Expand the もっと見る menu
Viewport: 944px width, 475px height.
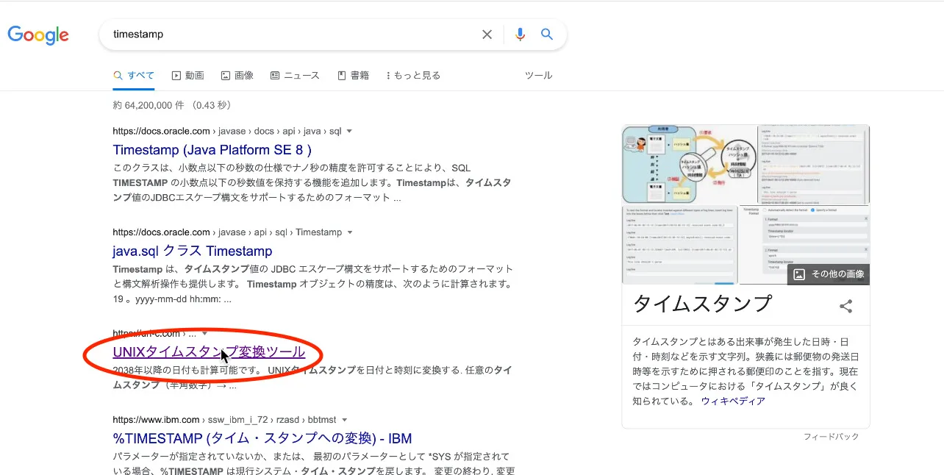click(x=413, y=75)
